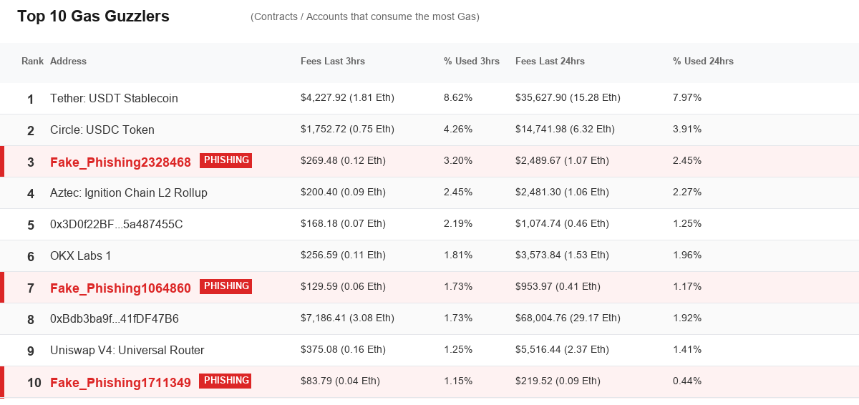Select the $2,481.30 (1.06 Eth) cell
859x405 pixels.
tap(562, 192)
